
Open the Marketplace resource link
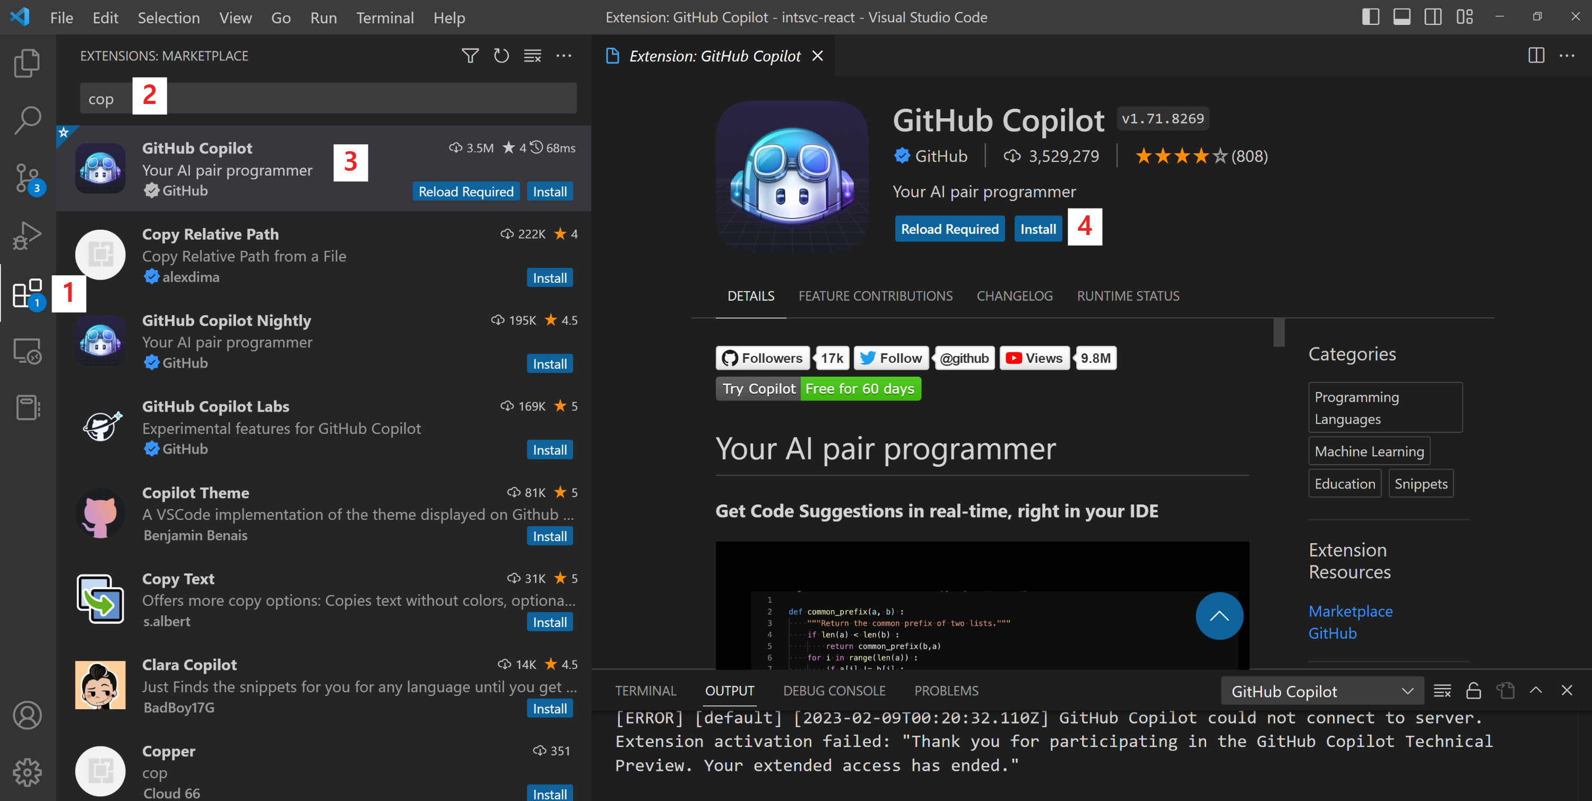click(x=1351, y=611)
